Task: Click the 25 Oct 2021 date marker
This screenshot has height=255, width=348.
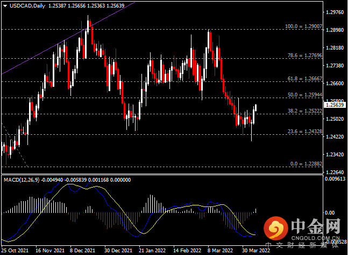Action: (16, 251)
